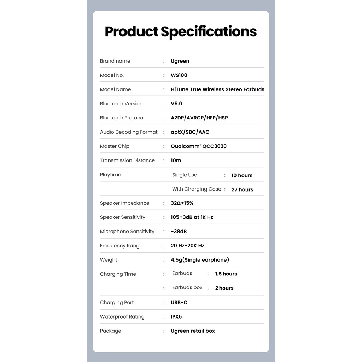This screenshot has width=362, height=362.
Task: Click the Product Specifications heading
Action: point(181,31)
